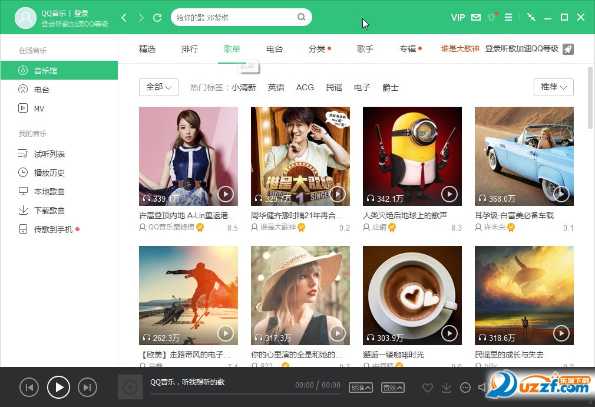
Task: Switch to the 歌手 tab
Action: pos(365,49)
